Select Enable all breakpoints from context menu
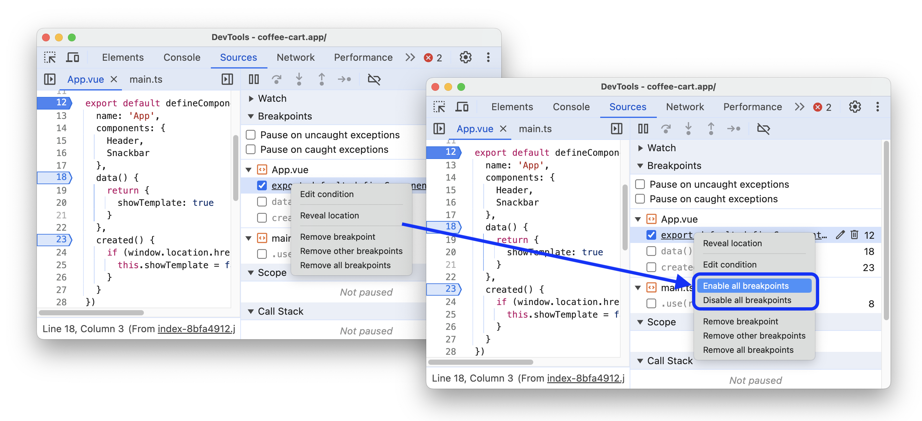Viewport: 922px width, 421px height. point(746,286)
